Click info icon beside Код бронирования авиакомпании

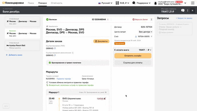73,53
